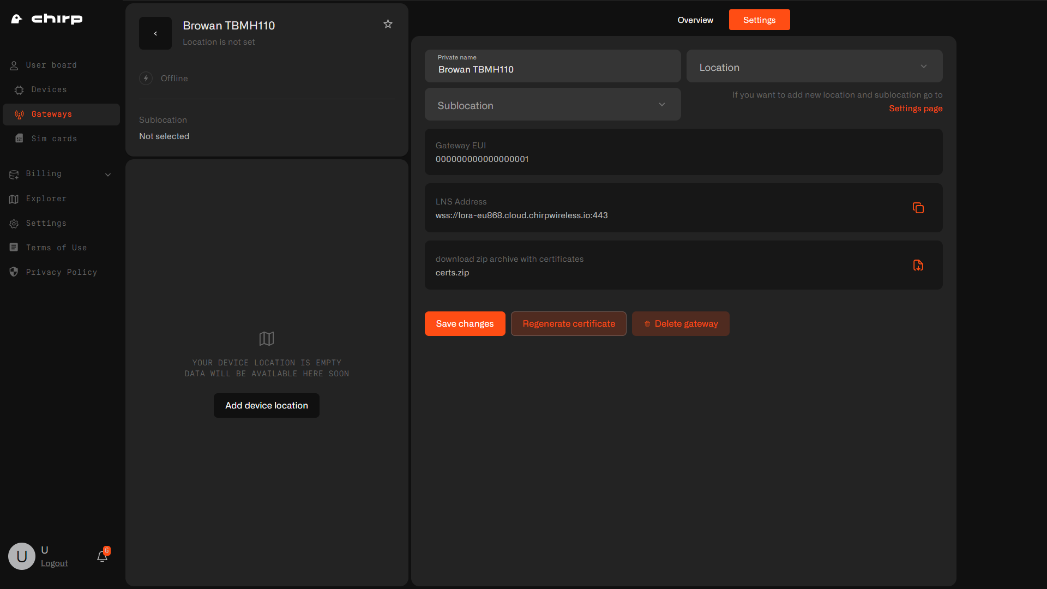Click Save changes button
This screenshot has height=589, width=1047.
point(465,324)
